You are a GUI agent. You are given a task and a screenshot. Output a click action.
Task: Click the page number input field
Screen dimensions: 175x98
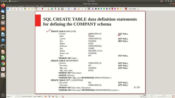(x=13, y=96)
